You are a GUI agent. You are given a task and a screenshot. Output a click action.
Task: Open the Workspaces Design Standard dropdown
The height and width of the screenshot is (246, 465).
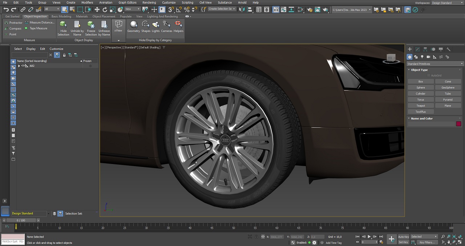click(447, 3)
